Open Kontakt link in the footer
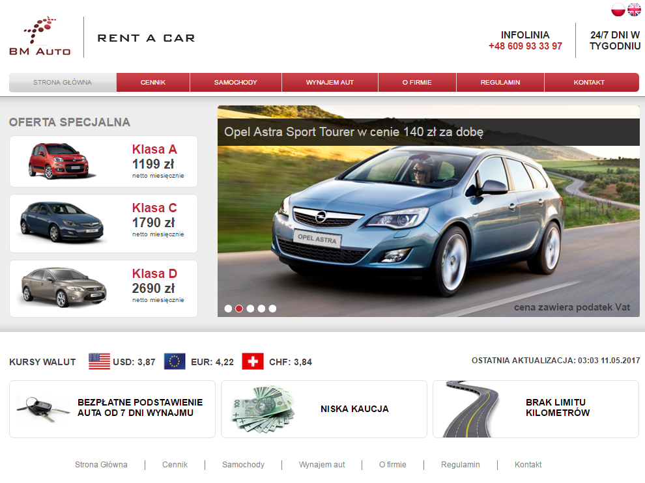This screenshot has width=645, height=483. 528,465
